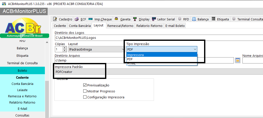Open the Gaveta tab
The image size is (263, 118).
pos(122,19)
